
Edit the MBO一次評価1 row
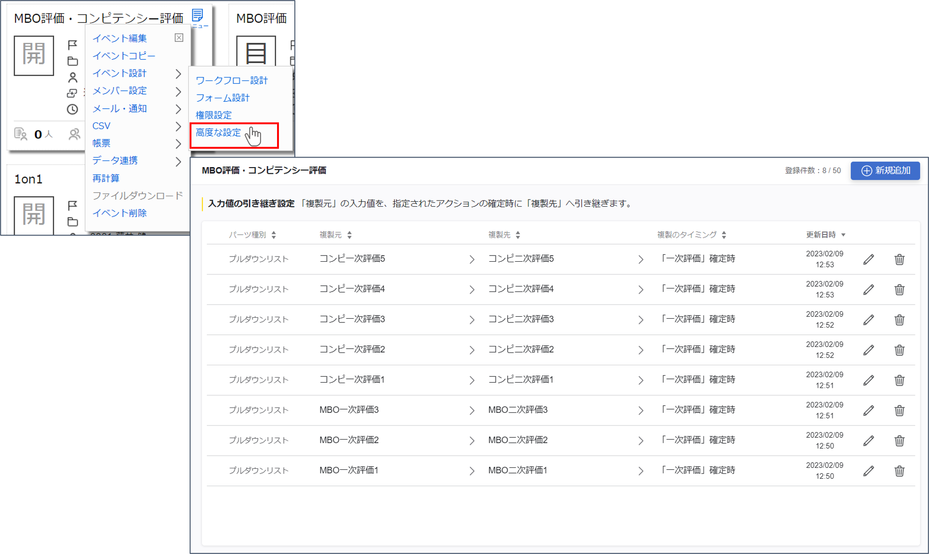[868, 471]
